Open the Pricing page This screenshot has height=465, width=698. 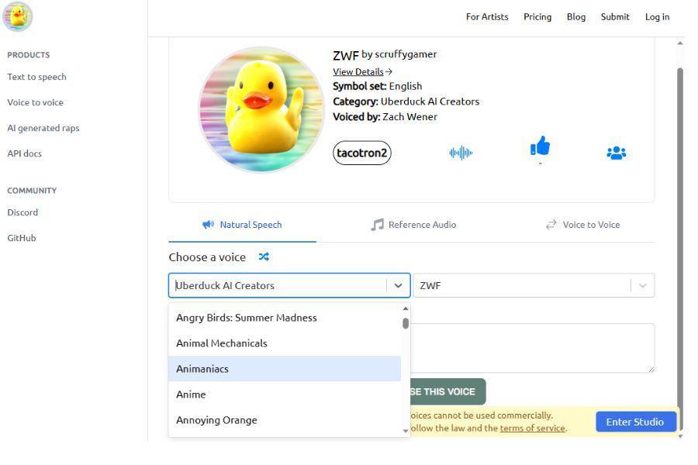(x=537, y=17)
